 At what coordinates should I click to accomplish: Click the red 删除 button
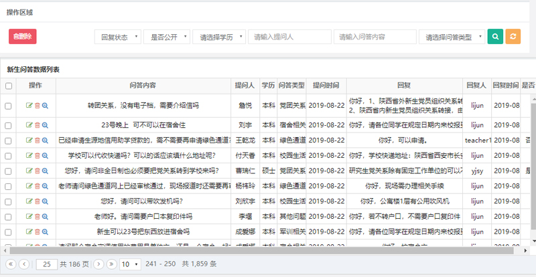[23, 37]
